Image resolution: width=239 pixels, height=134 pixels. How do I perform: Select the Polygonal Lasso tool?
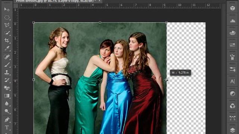[x=7, y=25]
